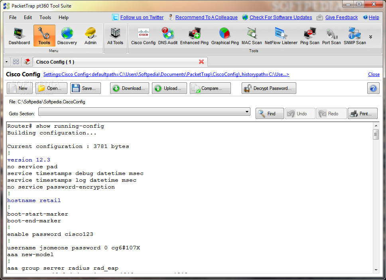Click the Decrypt Password... button
The height and width of the screenshot is (280, 386).
click(x=269, y=88)
